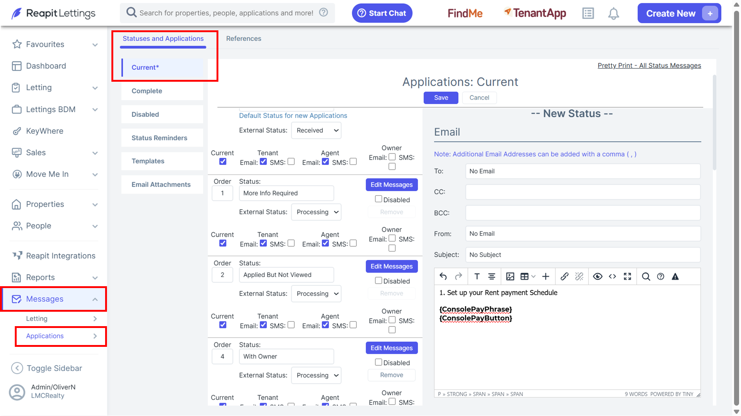Click Edit Messages for More Info Required
741x416 pixels.
tap(392, 185)
